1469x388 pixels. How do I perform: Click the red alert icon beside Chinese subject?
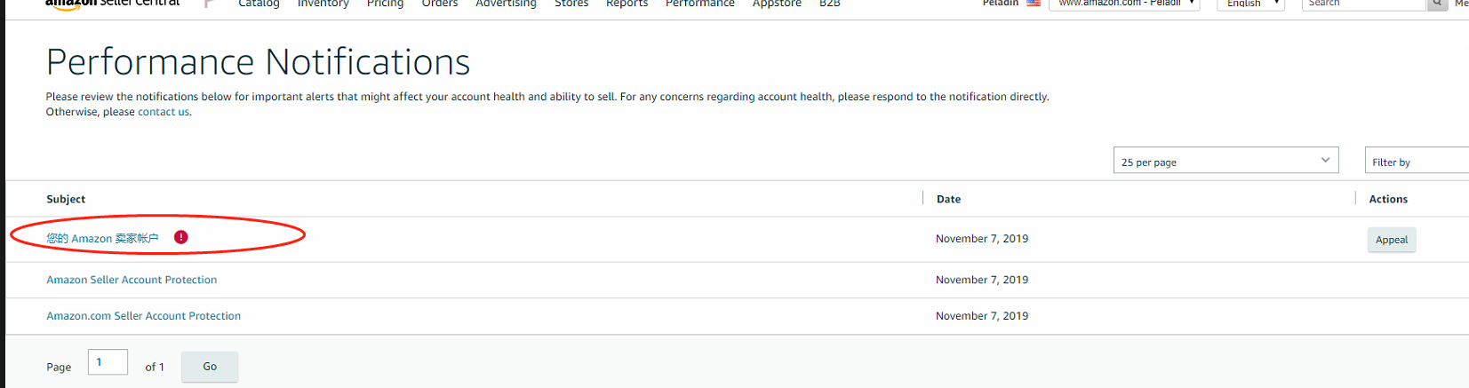click(181, 237)
